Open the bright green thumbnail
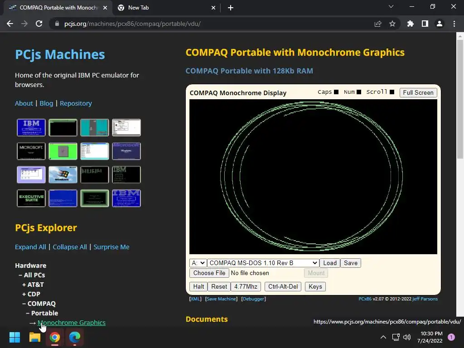 63,151
